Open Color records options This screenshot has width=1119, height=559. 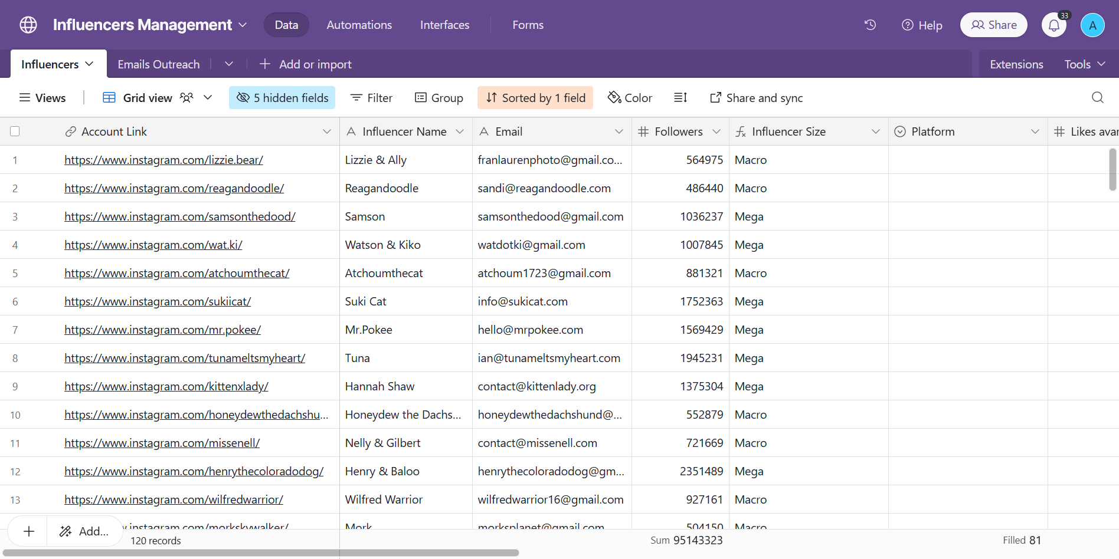(630, 97)
